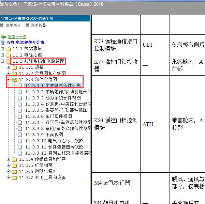Click the 菜单折叠 collapse-all button
The width and height of the screenshot is (205, 204).
click(x=36, y=25)
